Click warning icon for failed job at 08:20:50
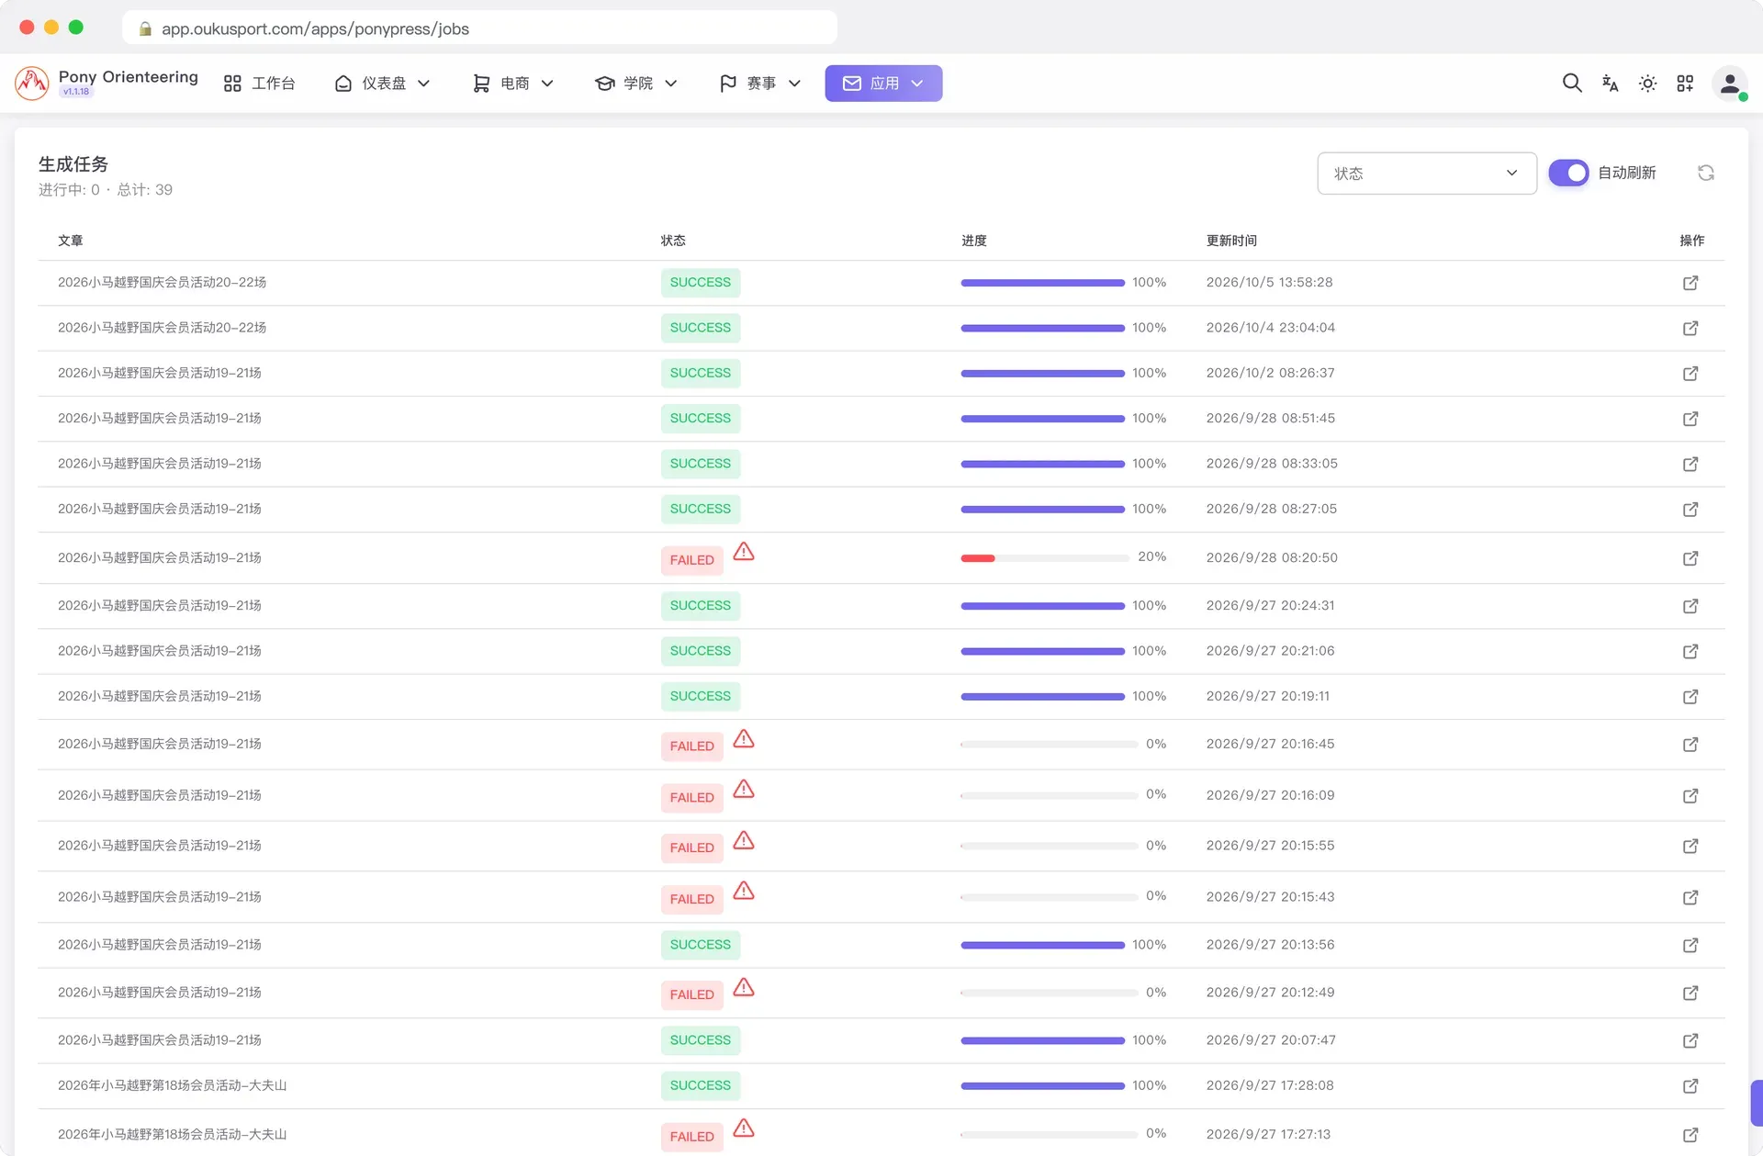Viewport: 1763px width, 1156px height. tap(744, 551)
